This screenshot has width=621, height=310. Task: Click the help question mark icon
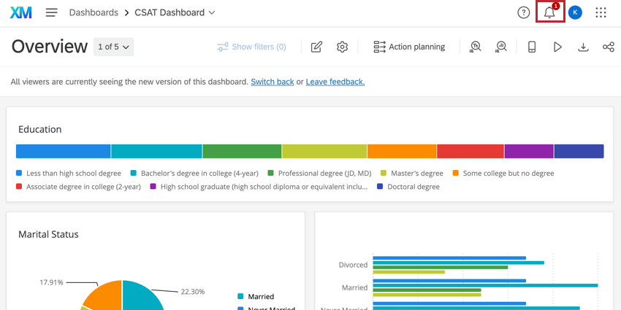click(523, 12)
